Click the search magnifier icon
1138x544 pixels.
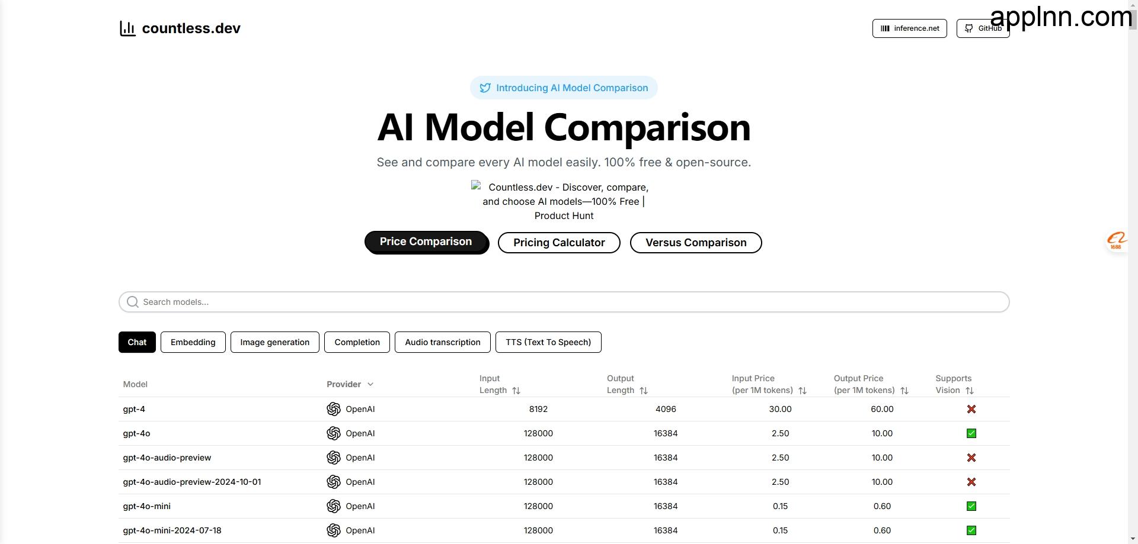tap(132, 302)
